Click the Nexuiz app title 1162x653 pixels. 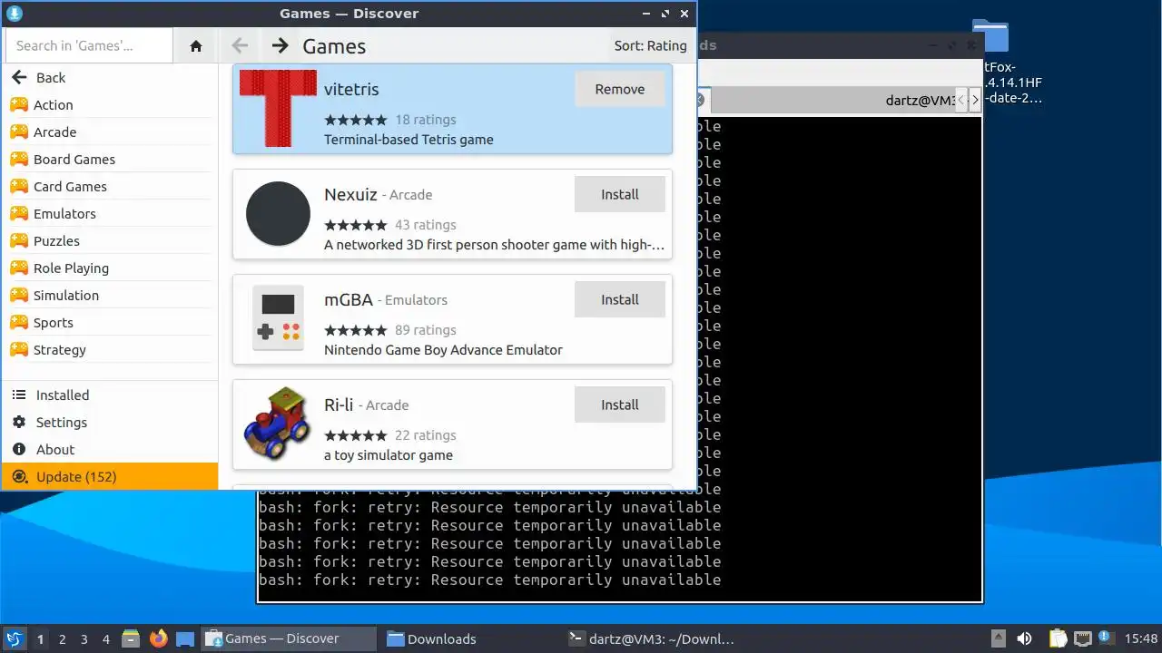(x=350, y=194)
